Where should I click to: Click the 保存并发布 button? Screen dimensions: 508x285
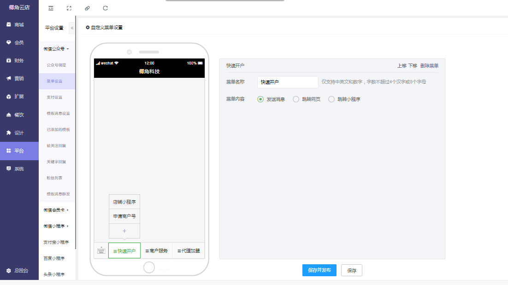(319, 270)
